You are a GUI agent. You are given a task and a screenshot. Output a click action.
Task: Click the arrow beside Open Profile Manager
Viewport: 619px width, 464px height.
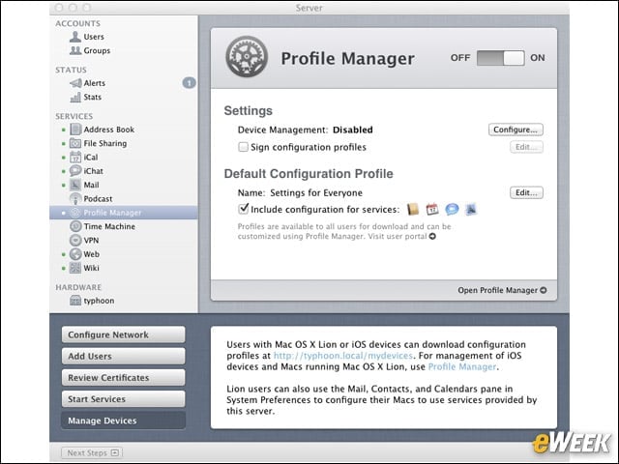pyautogui.click(x=544, y=290)
